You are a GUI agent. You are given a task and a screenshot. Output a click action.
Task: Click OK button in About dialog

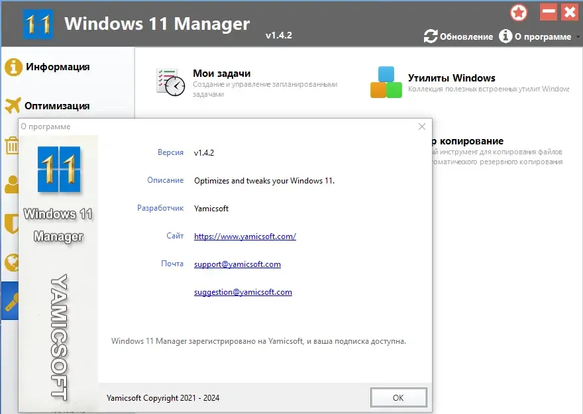pyautogui.click(x=398, y=397)
